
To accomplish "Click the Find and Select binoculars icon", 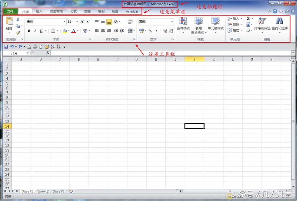I will click(280, 24).
